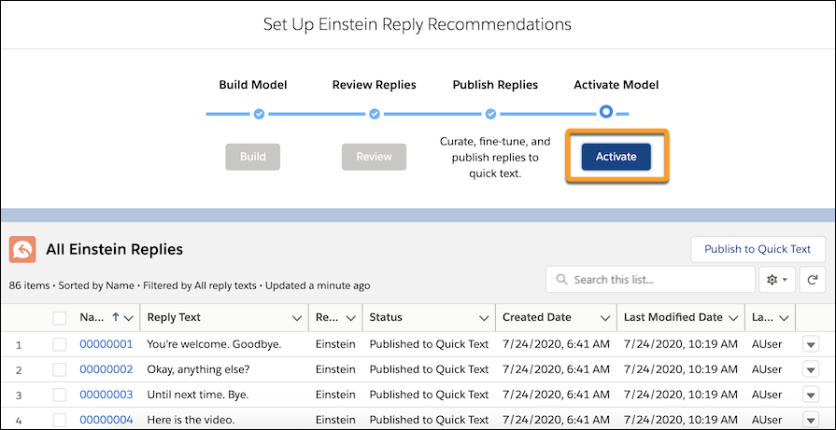Viewport: 836px width, 430px height.
Task: Open row actions for reply 00000001
Action: [811, 345]
